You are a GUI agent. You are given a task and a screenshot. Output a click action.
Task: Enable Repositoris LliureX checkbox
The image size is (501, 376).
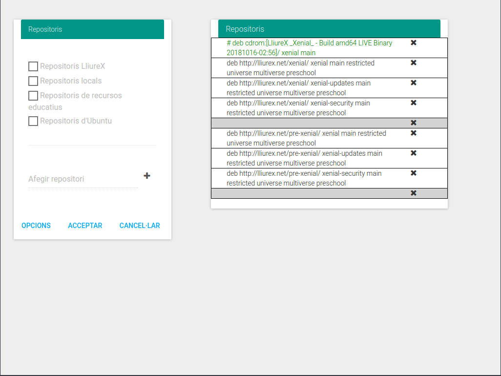click(x=33, y=66)
